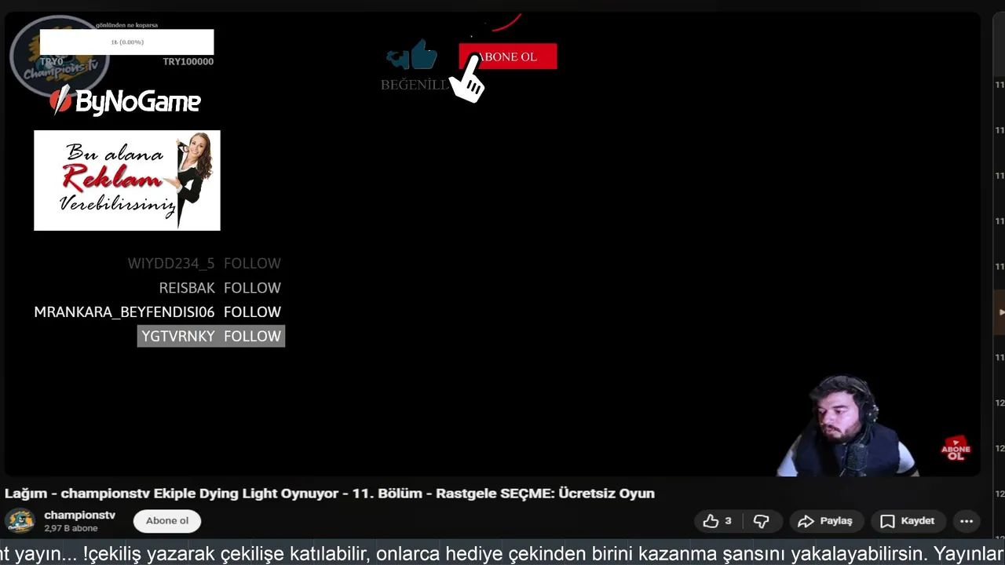Subscribe using the Abone ol button
Viewport: 1005px width, 565px height.
click(167, 521)
